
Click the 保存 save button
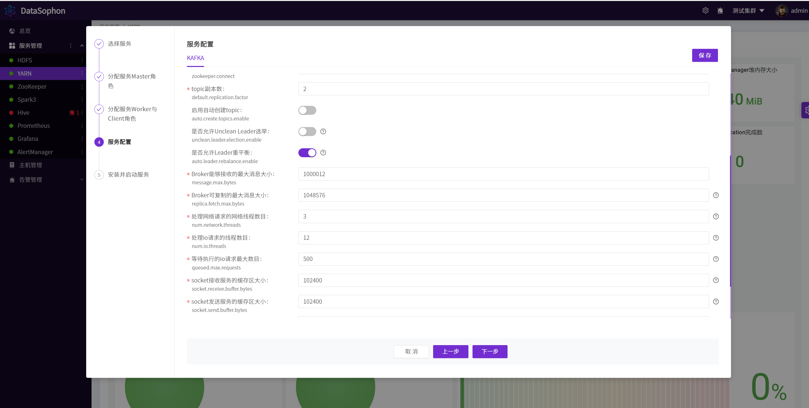(705, 55)
